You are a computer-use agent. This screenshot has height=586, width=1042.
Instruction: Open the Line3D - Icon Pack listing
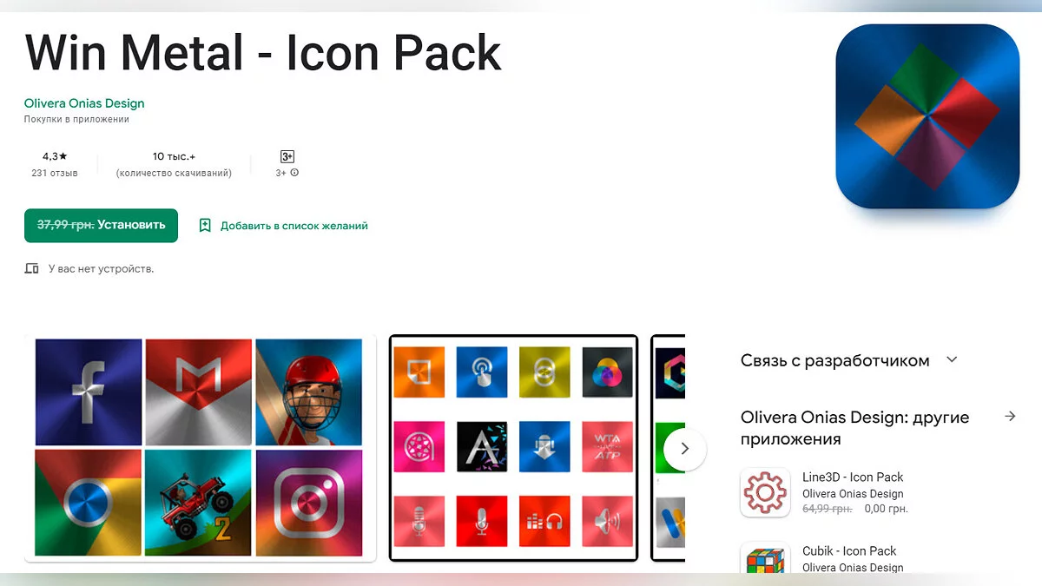pos(853,477)
